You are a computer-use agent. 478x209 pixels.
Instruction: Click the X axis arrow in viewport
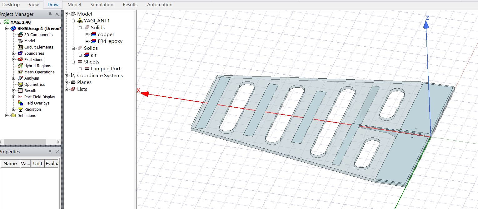pos(144,93)
